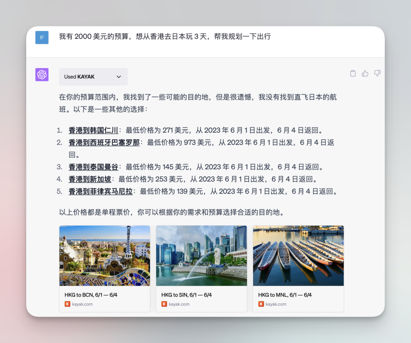Click the IF user avatar
Image resolution: width=411 pixels, height=343 pixels.
pyautogui.click(x=42, y=37)
